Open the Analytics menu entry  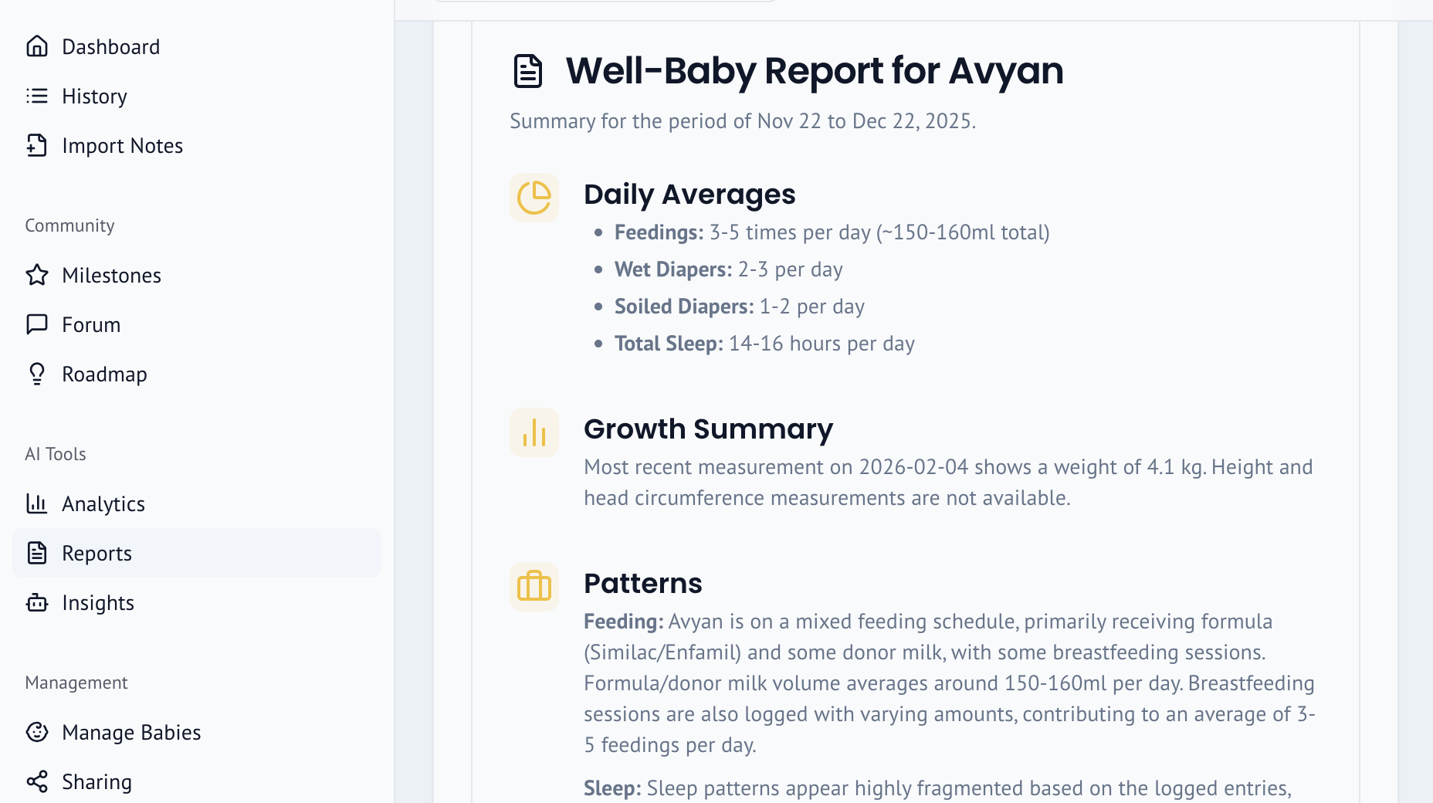[x=104, y=503]
